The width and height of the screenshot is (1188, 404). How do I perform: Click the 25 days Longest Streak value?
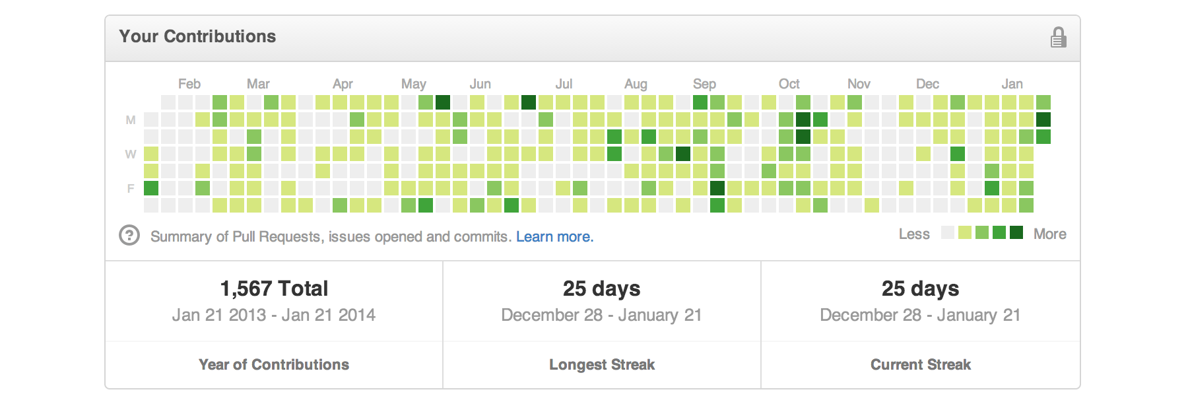tap(602, 288)
